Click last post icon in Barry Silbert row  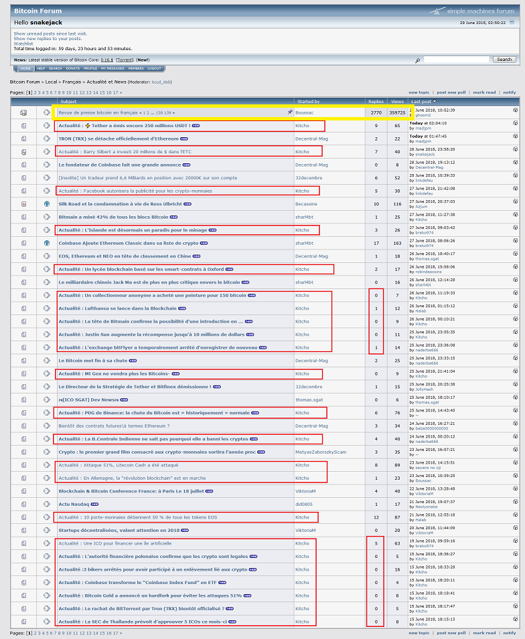click(x=516, y=149)
